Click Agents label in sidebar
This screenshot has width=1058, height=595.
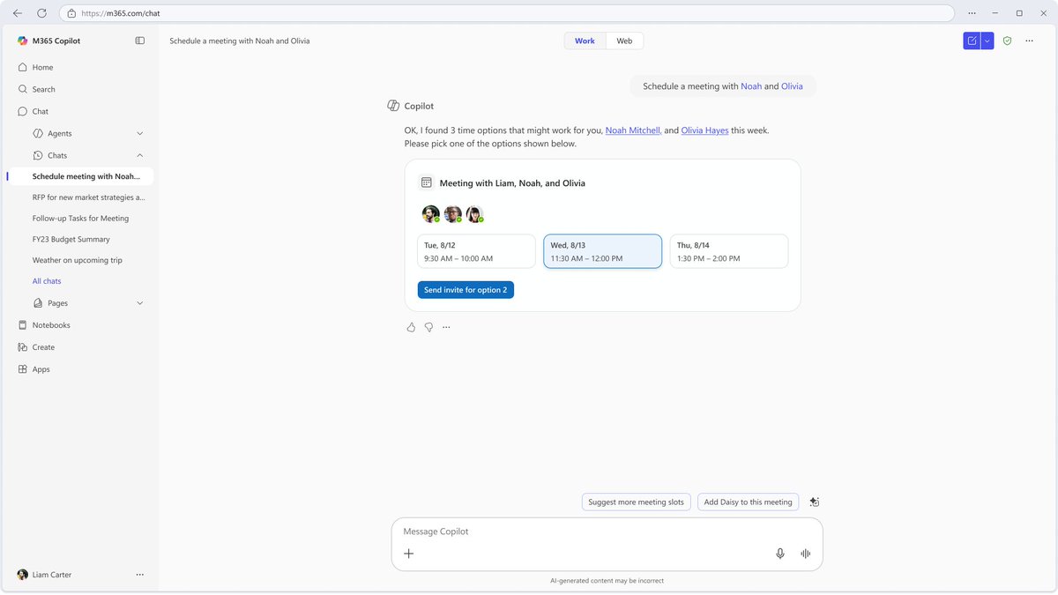click(x=60, y=133)
